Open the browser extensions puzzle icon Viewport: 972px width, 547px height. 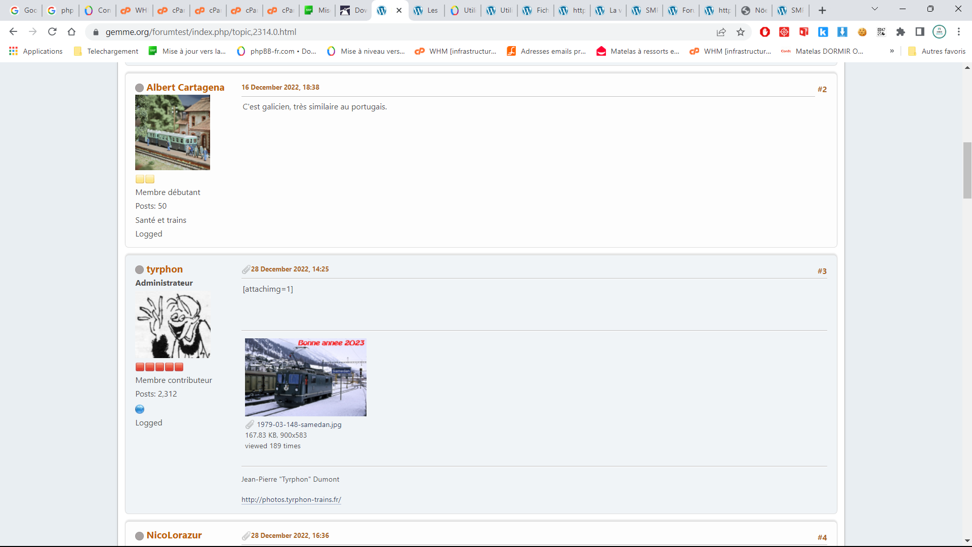(x=901, y=32)
